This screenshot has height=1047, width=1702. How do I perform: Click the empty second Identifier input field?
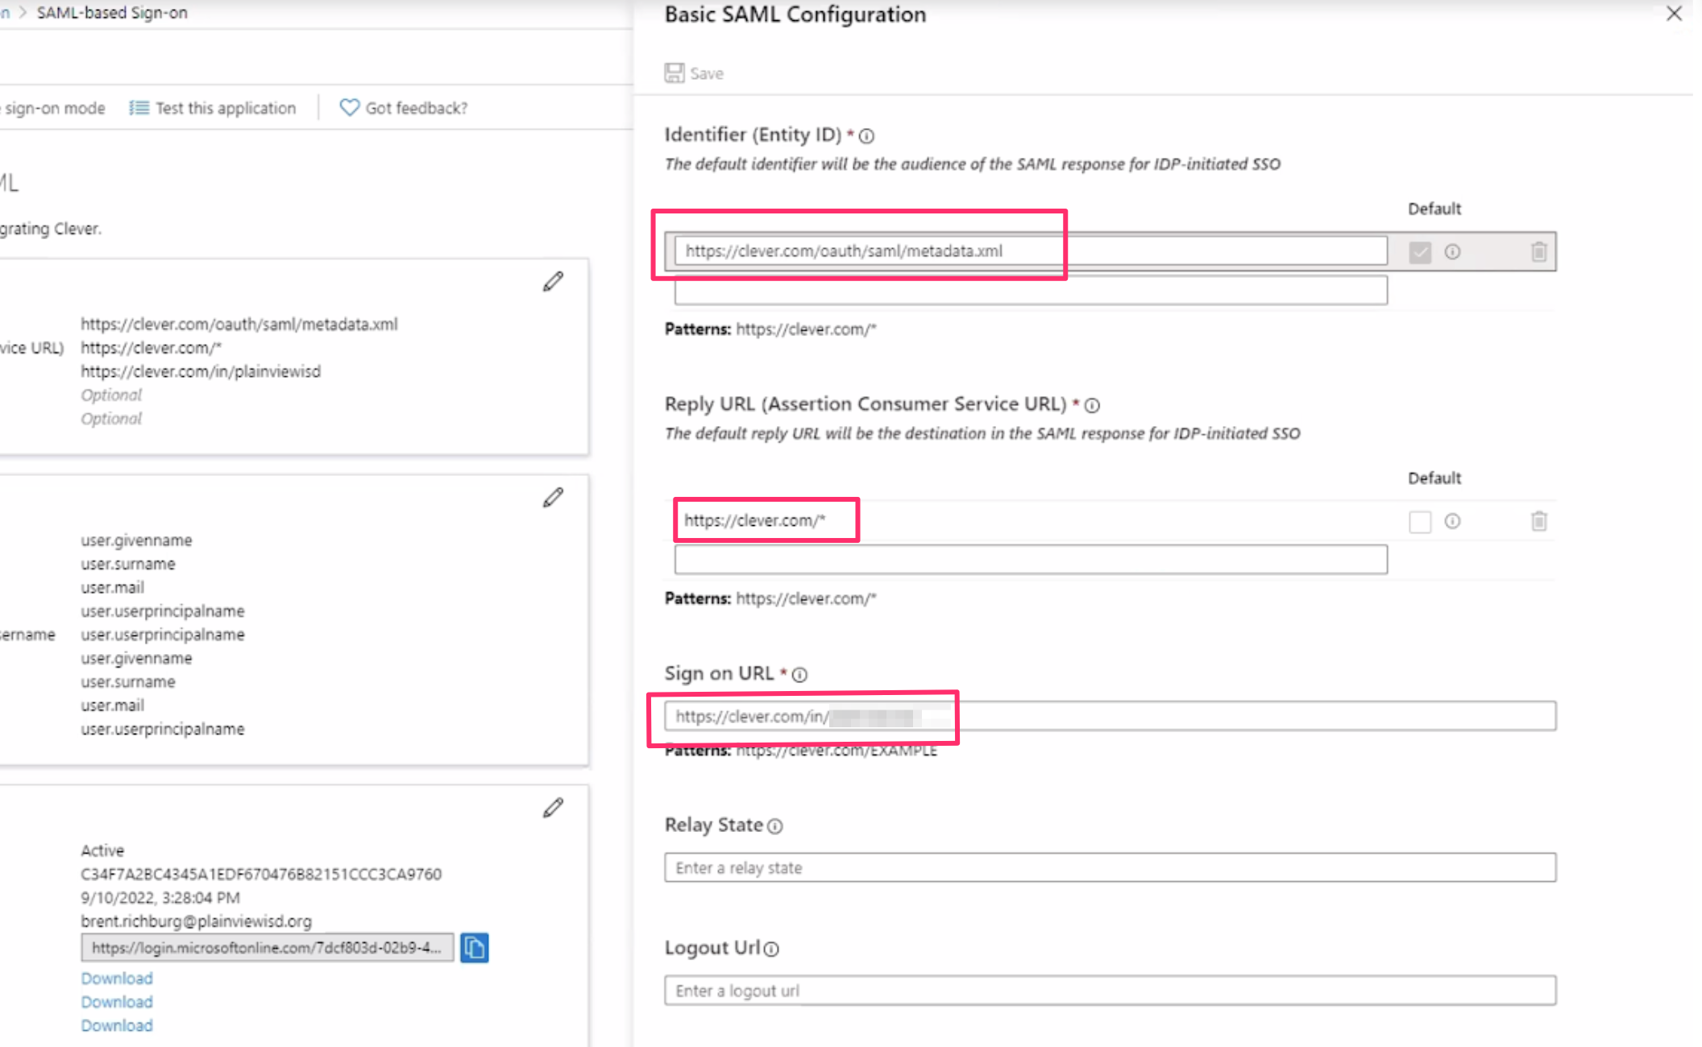[x=1030, y=291]
